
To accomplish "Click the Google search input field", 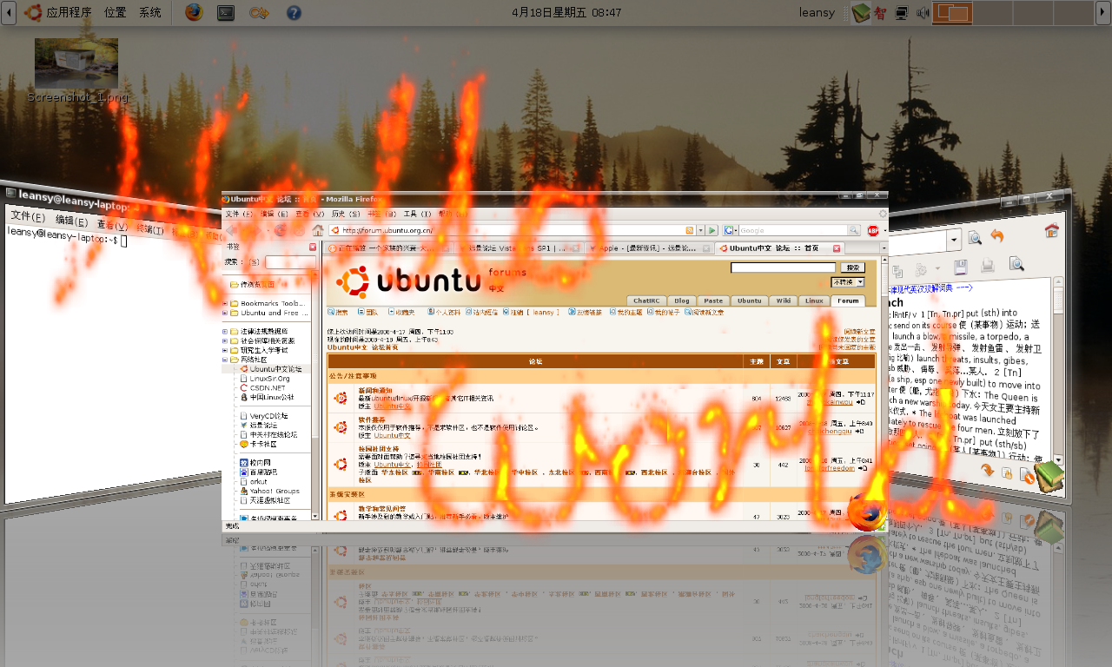I will coord(792,230).
